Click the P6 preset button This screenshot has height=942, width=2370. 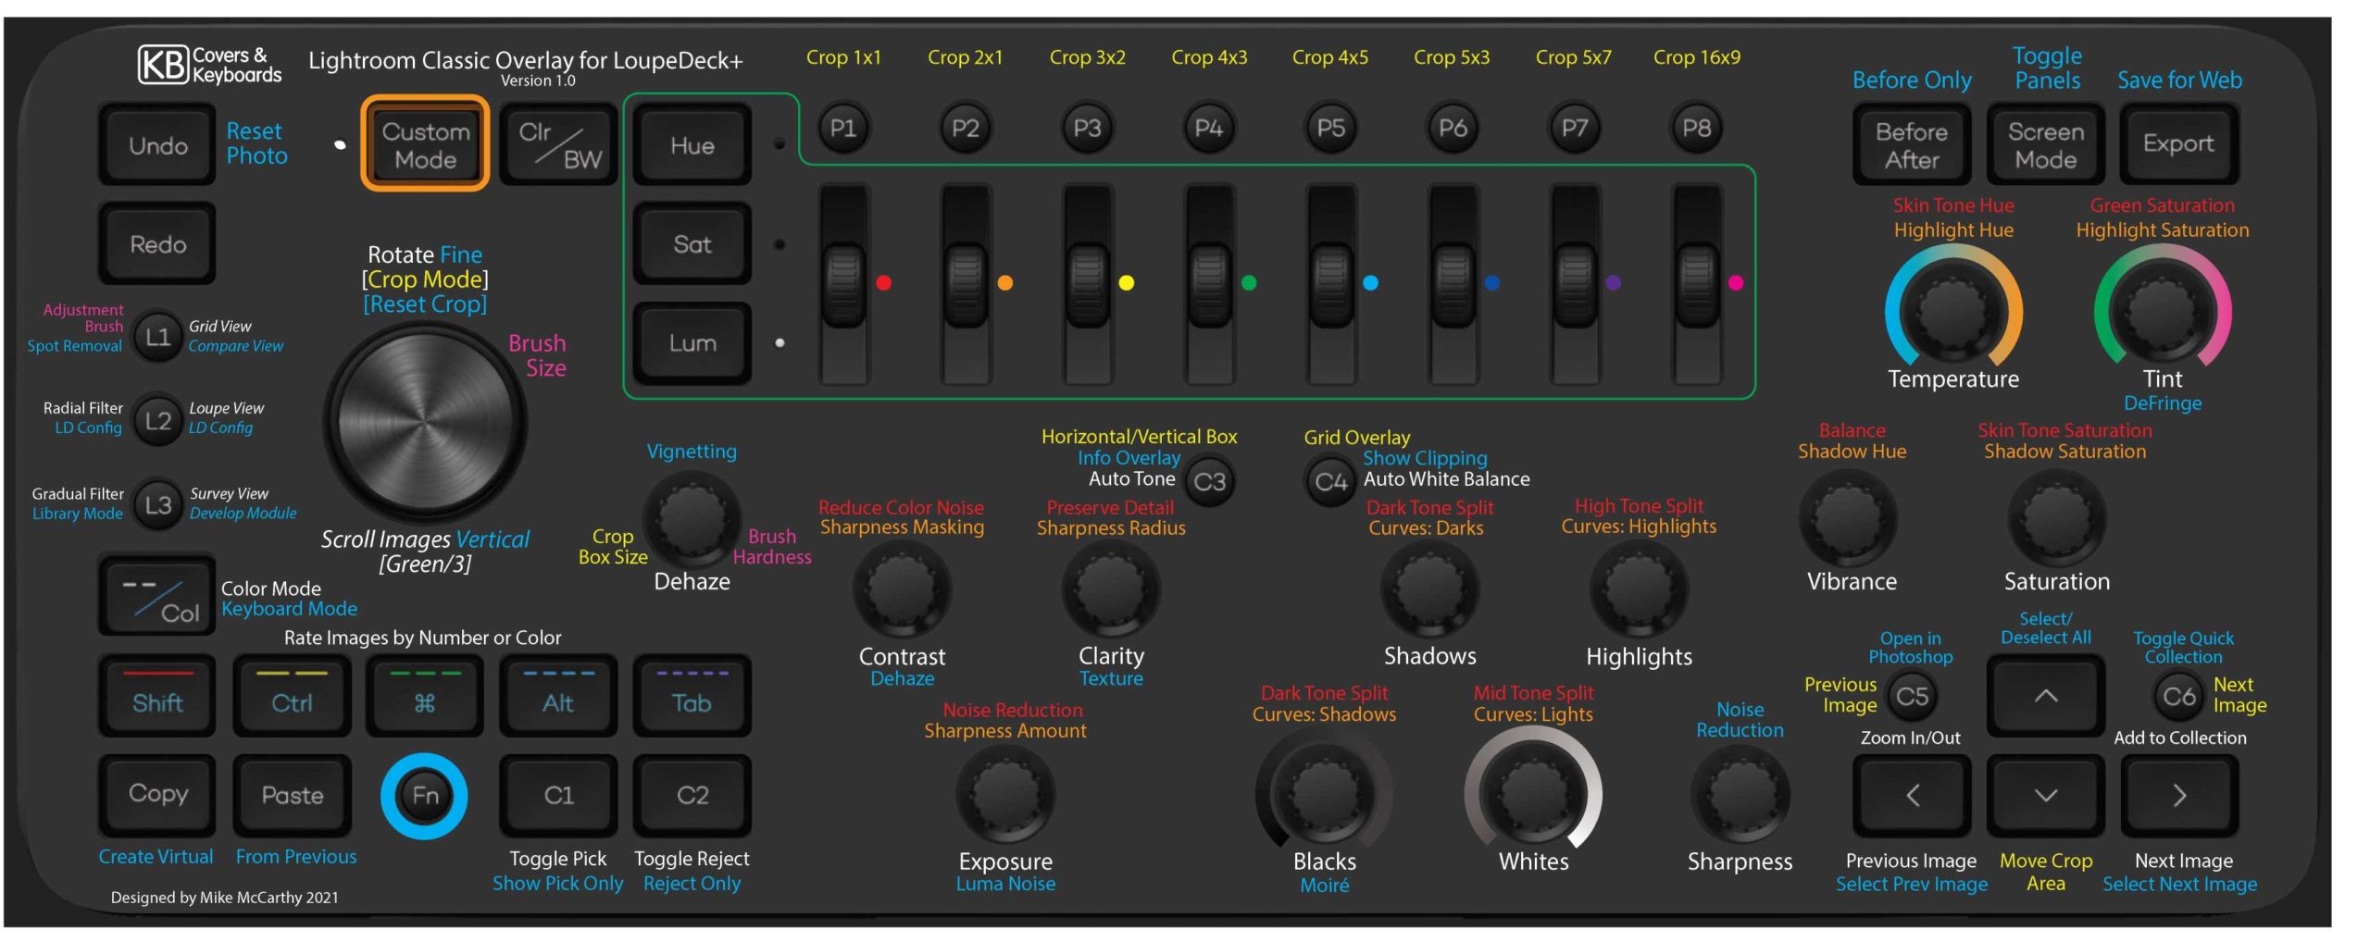click(1453, 128)
